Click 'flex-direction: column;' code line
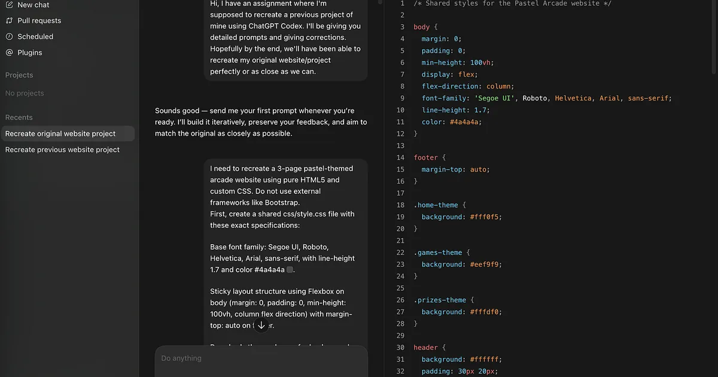This screenshot has height=377, width=718. [x=468, y=86]
